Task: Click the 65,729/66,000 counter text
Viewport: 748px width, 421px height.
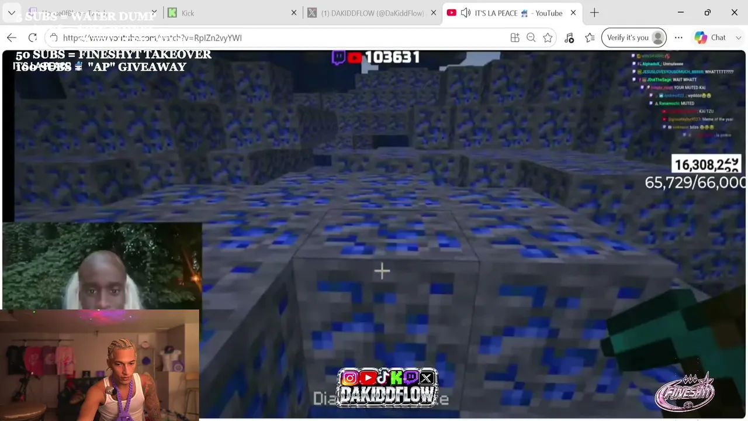Action: coord(695,182)
